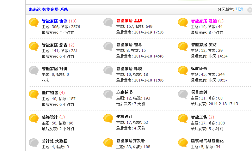Click the gray bubble icon beside 项目案例
The height and width of the screenshot is (151, 252).
pyautogui.click(x=183, y=94)
